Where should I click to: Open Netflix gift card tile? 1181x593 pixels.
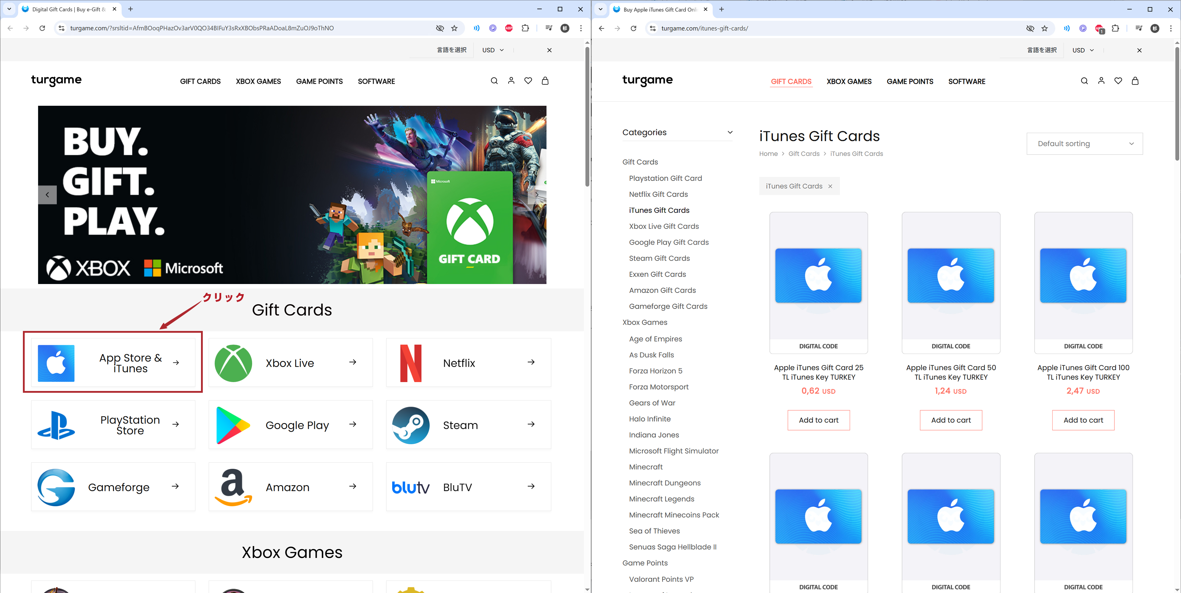click(468, 362)
